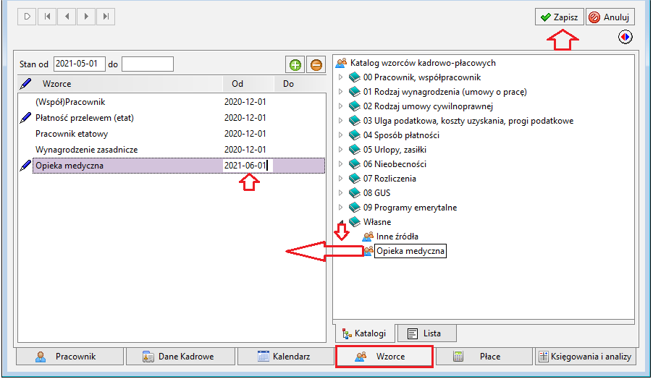Click the new record navigation arrow
653x379 pixels.
tap(27, 17)
